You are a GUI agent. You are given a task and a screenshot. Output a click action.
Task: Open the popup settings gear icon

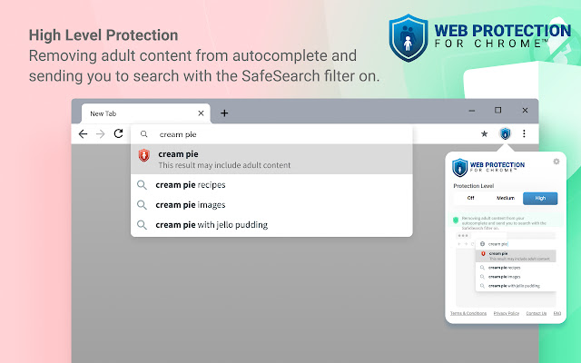tap(556, 162)
